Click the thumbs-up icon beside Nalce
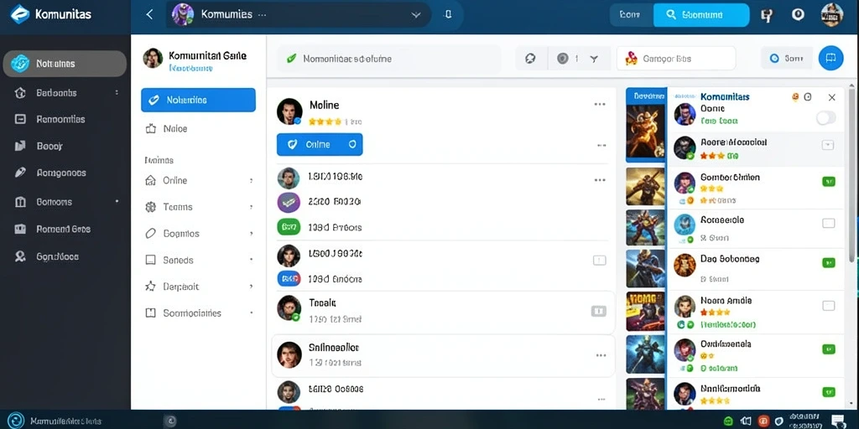Screen dimensions: 859x429 [x=151, y=128]
